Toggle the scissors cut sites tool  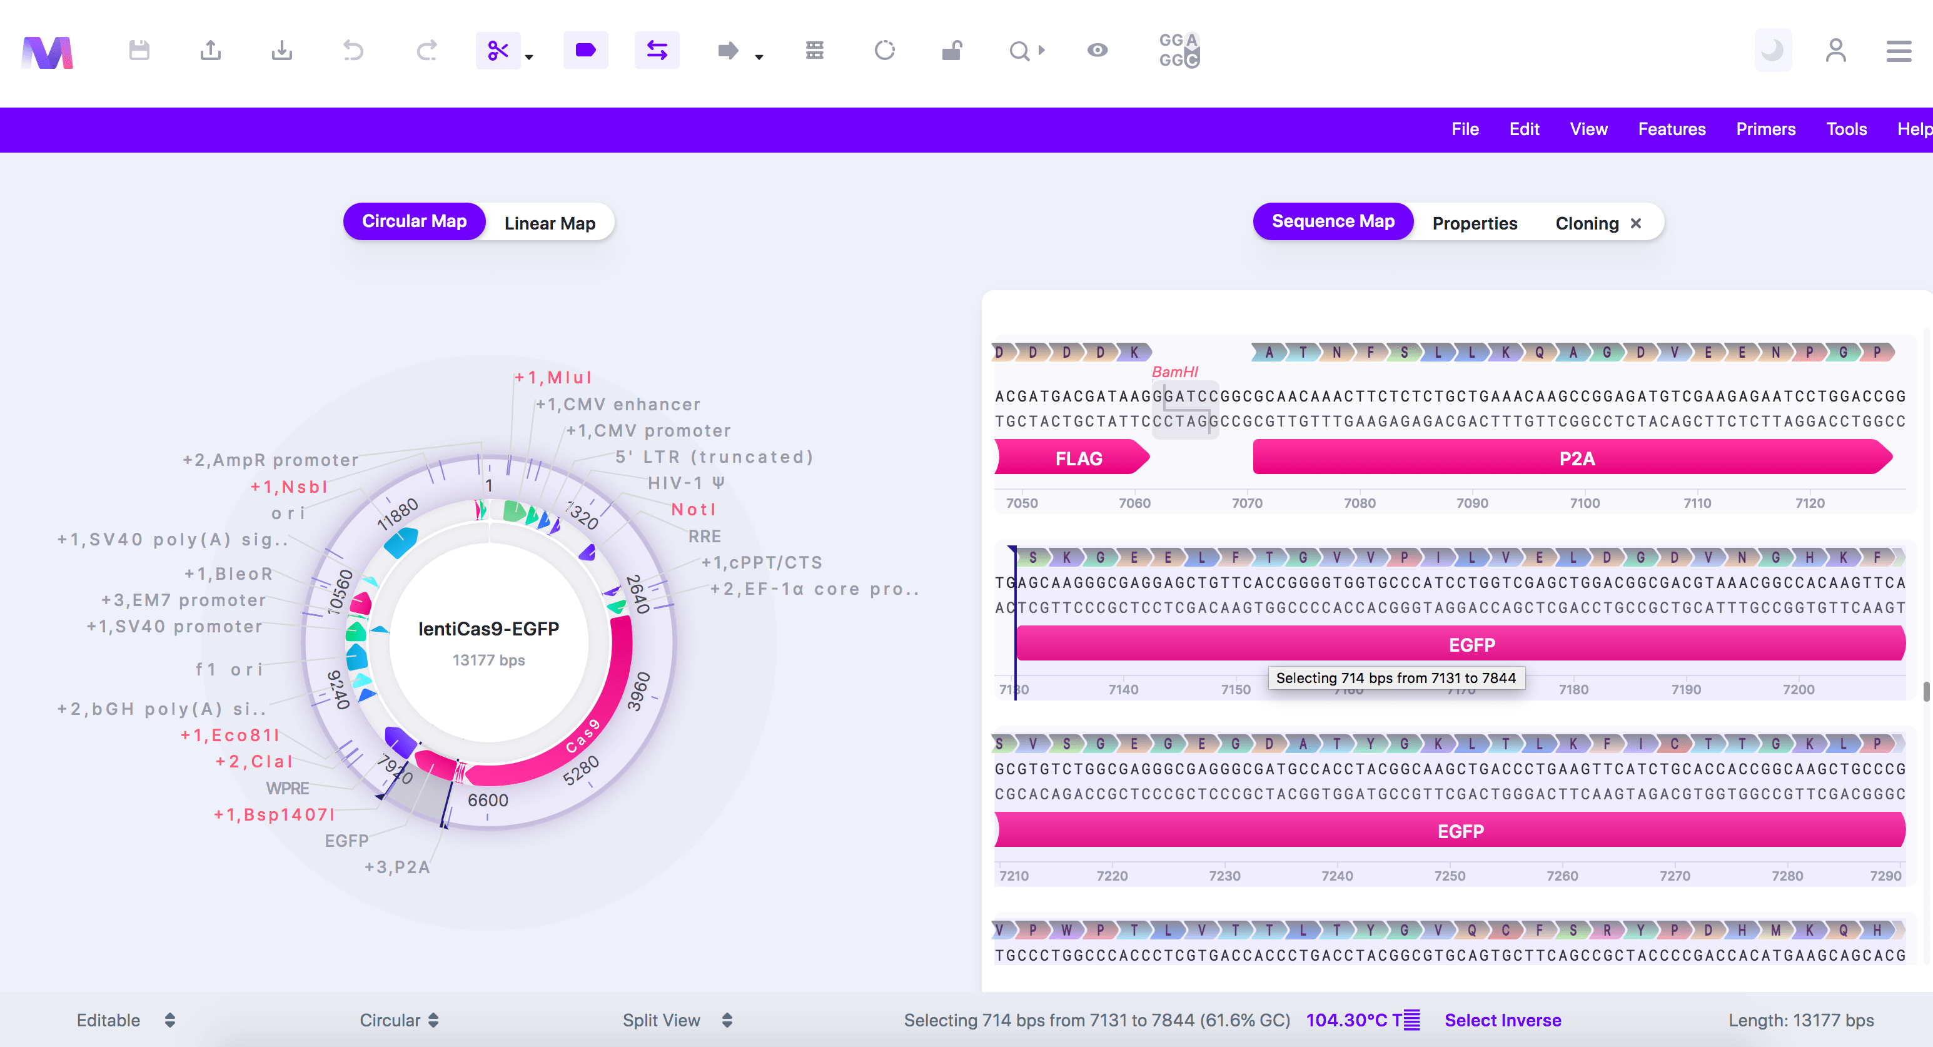click(498, 50)
